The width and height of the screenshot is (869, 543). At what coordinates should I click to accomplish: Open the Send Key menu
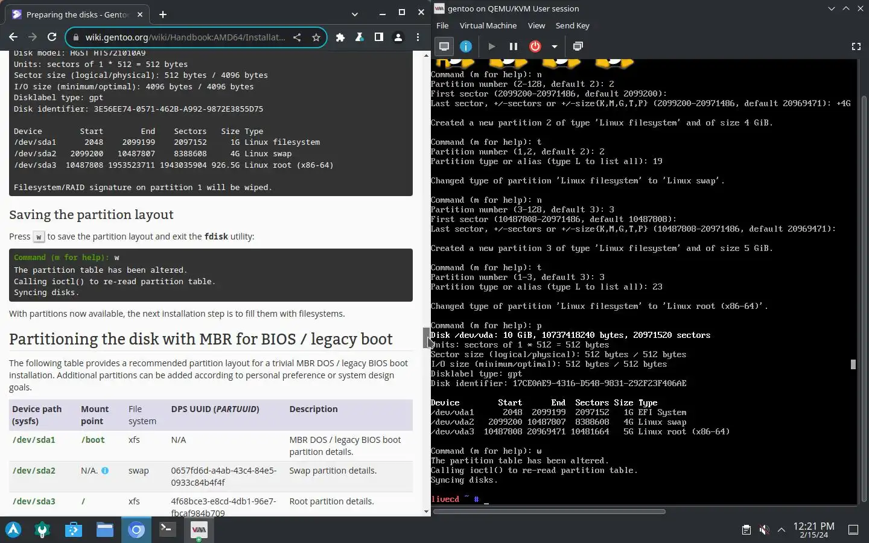pyautogui.click(x=573, y=25)
